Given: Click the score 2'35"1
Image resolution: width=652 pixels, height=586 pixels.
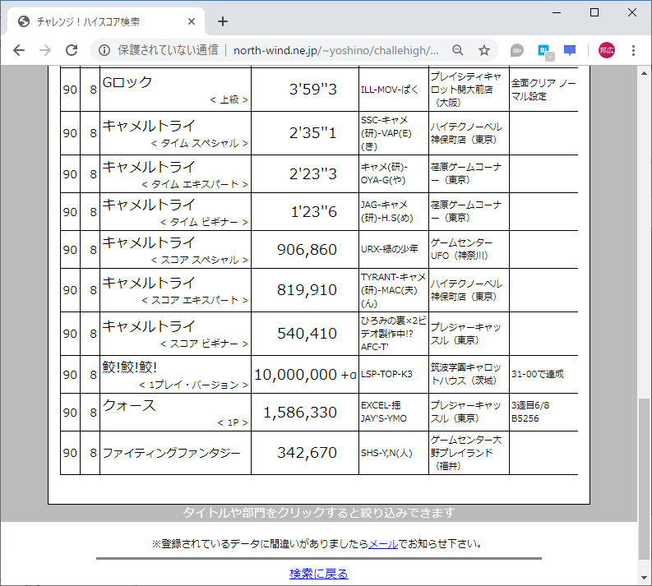Looking at the screenshot, I should (313, 133).
